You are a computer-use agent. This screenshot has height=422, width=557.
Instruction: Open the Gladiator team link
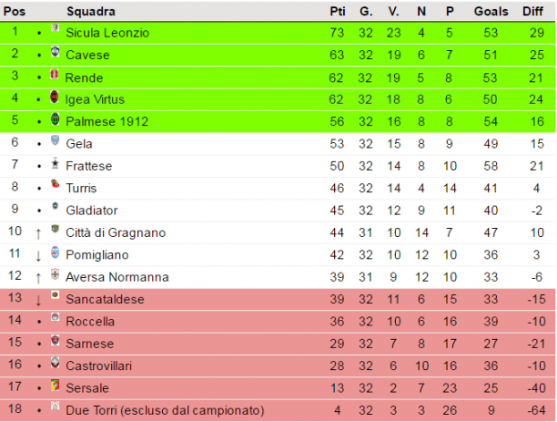tap(92, 211)
